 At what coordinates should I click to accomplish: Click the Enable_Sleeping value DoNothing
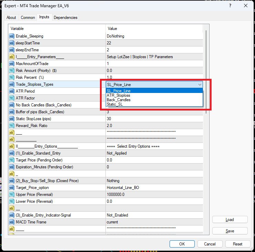tap(116, 36)
